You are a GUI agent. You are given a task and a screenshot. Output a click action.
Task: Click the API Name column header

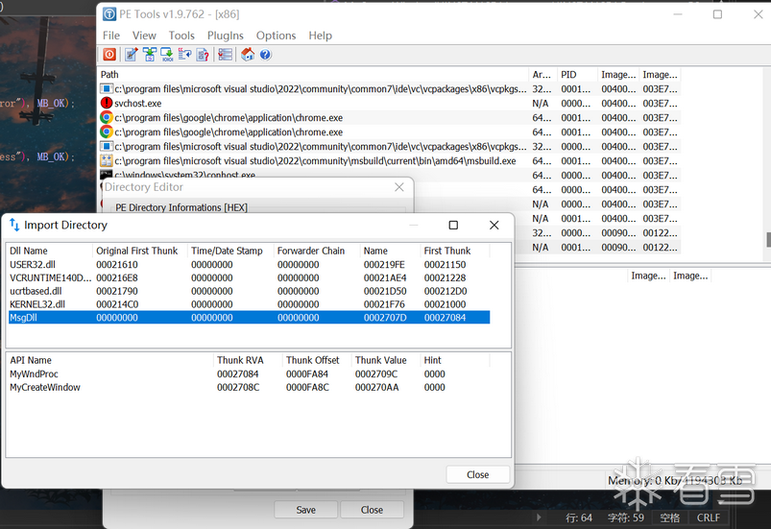pyautogui.click(x=110, y=360)
